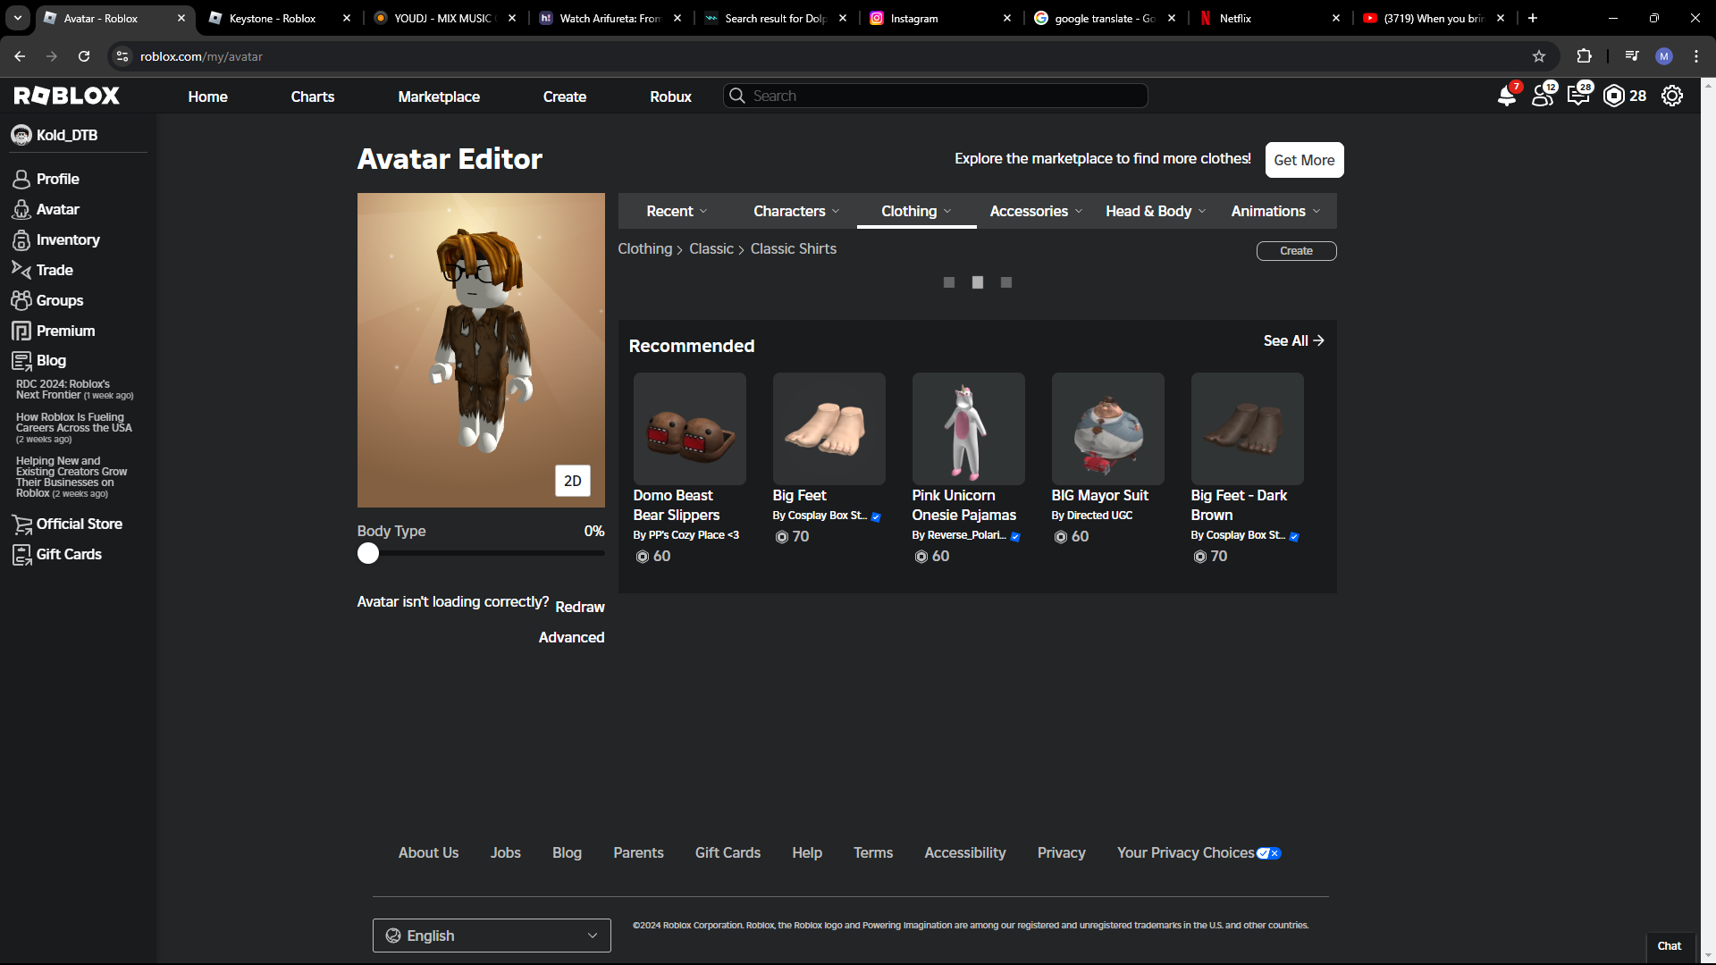
Task: Expand the Clothing dropdown
Action: (x=916, y=211)
